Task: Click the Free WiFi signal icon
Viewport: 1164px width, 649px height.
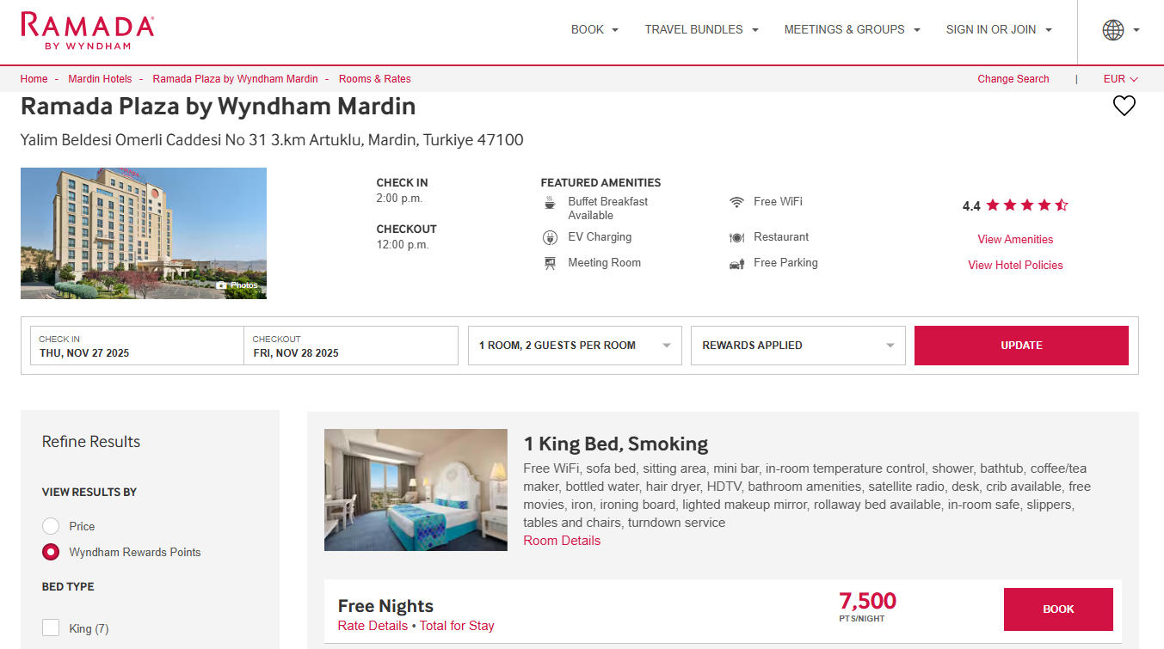Action: coord(736,202)
